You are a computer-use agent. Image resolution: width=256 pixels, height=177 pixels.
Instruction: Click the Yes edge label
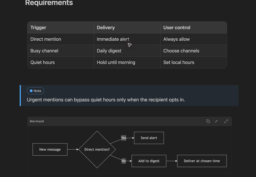(x=124, y=138)
